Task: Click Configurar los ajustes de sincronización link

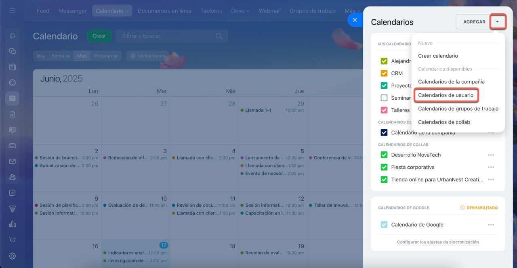Action: coord(438,242)
